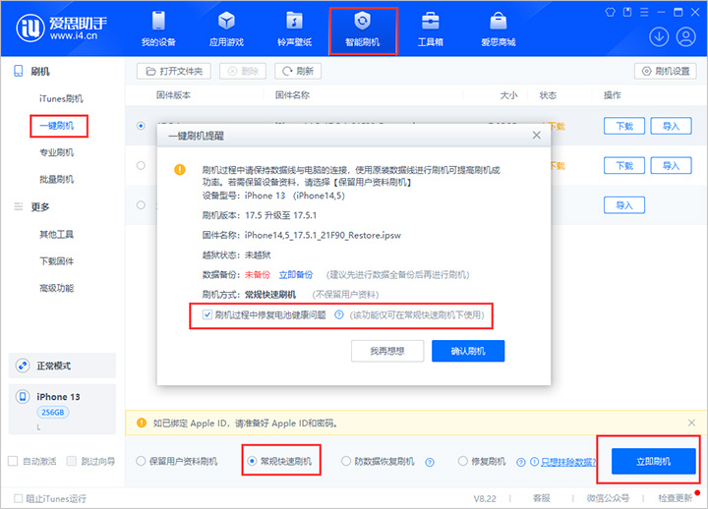Open the 我的设备 device tab icon
Image resolution: width=708 pixels, height=509 pixels.
click(x=158, y=21)
